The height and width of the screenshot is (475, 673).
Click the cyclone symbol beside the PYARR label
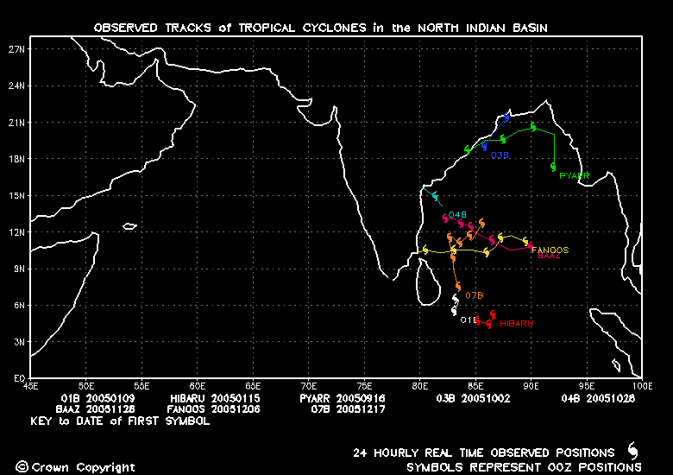(553, 167)
